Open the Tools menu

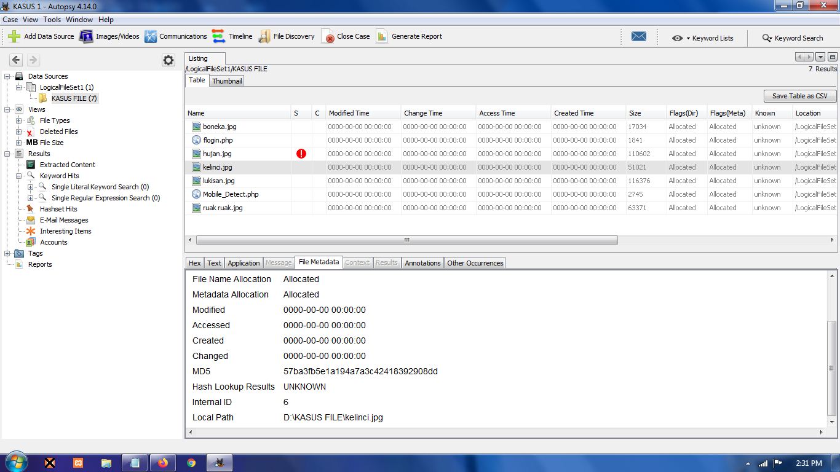(52, 20)
